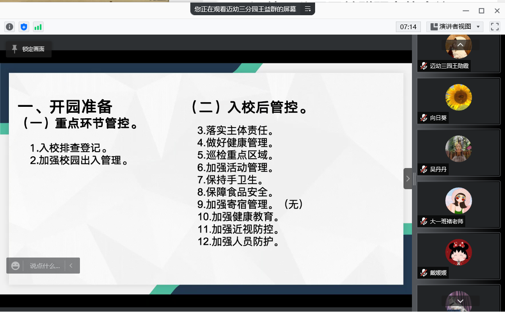Click muted mic icon beside 戴媛媛
Viewport: 505px width, 312px height.
point(424,273)
